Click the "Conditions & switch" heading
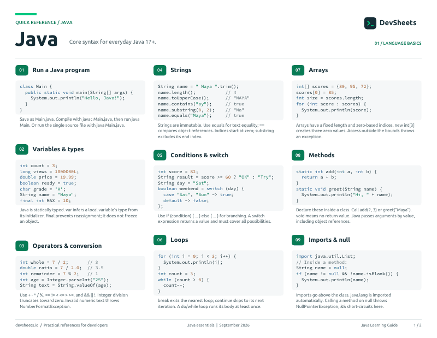 click(x=199, y=155)
